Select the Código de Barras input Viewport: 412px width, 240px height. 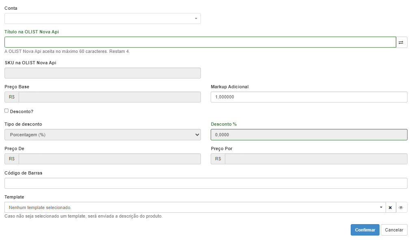(206, 183)
